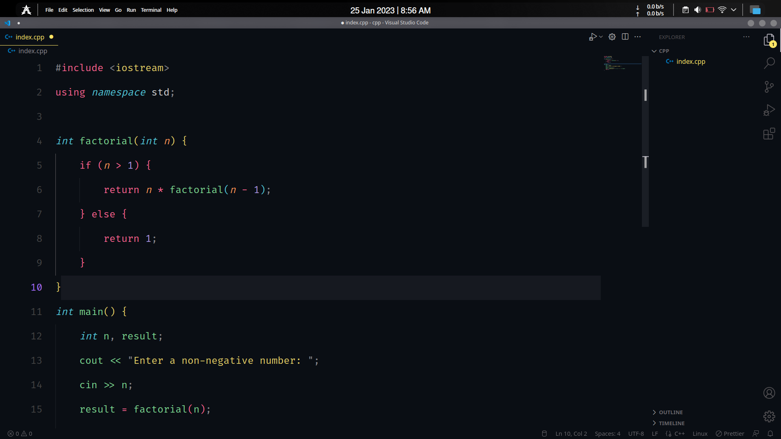Go to line via Ln 10, Col 2
Screen dimensions: 781x439
[x=571, y=434]
